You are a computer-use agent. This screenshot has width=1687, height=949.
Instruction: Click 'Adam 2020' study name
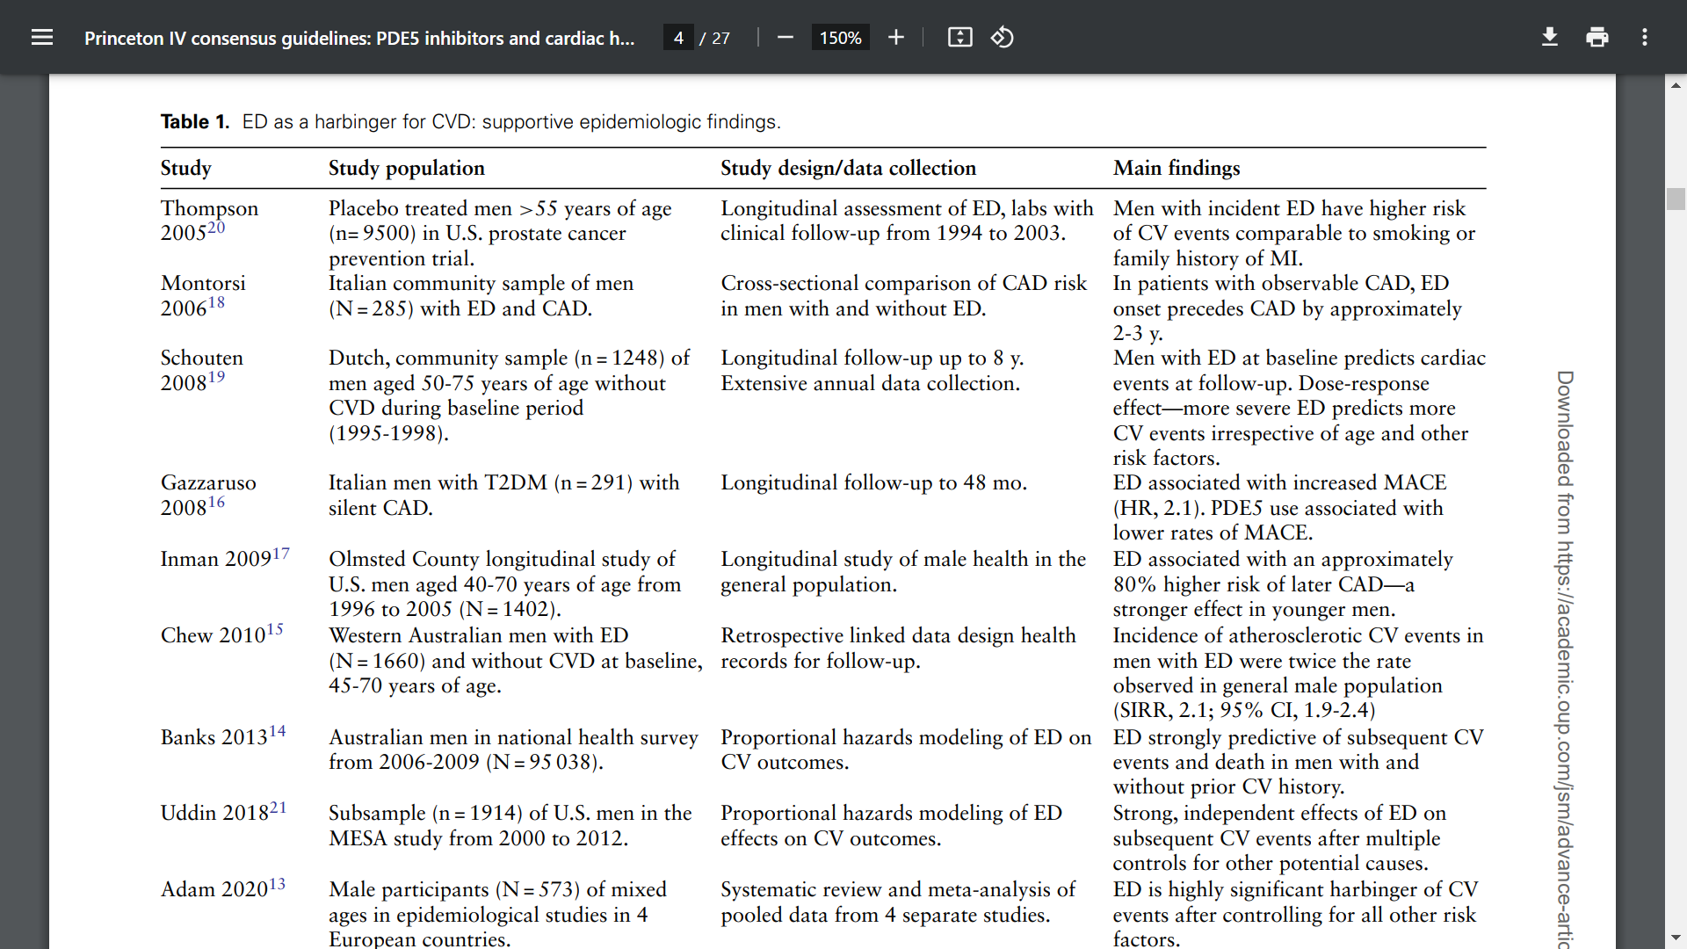coord(214,890)
